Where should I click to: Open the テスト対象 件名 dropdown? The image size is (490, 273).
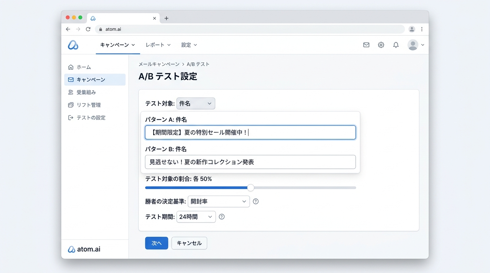196,103
